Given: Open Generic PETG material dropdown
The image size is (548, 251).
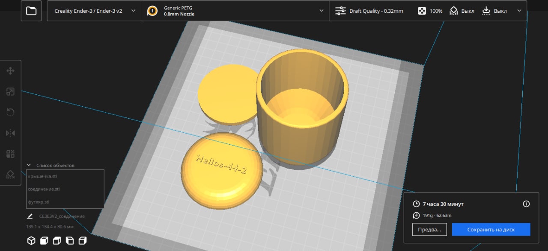Looking at the screenshot, I should coord(235,11).
